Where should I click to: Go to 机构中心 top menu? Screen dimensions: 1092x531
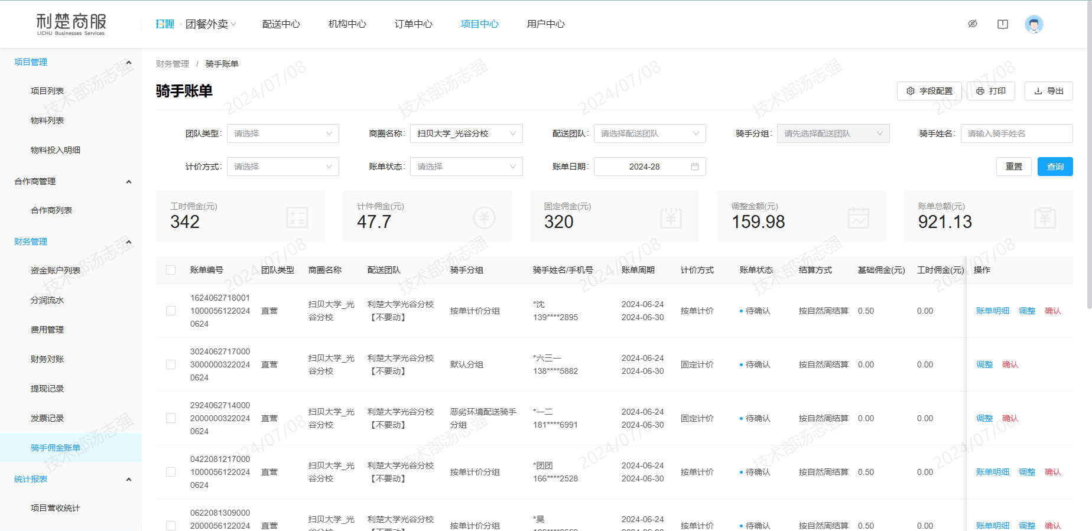pos(347,24)
